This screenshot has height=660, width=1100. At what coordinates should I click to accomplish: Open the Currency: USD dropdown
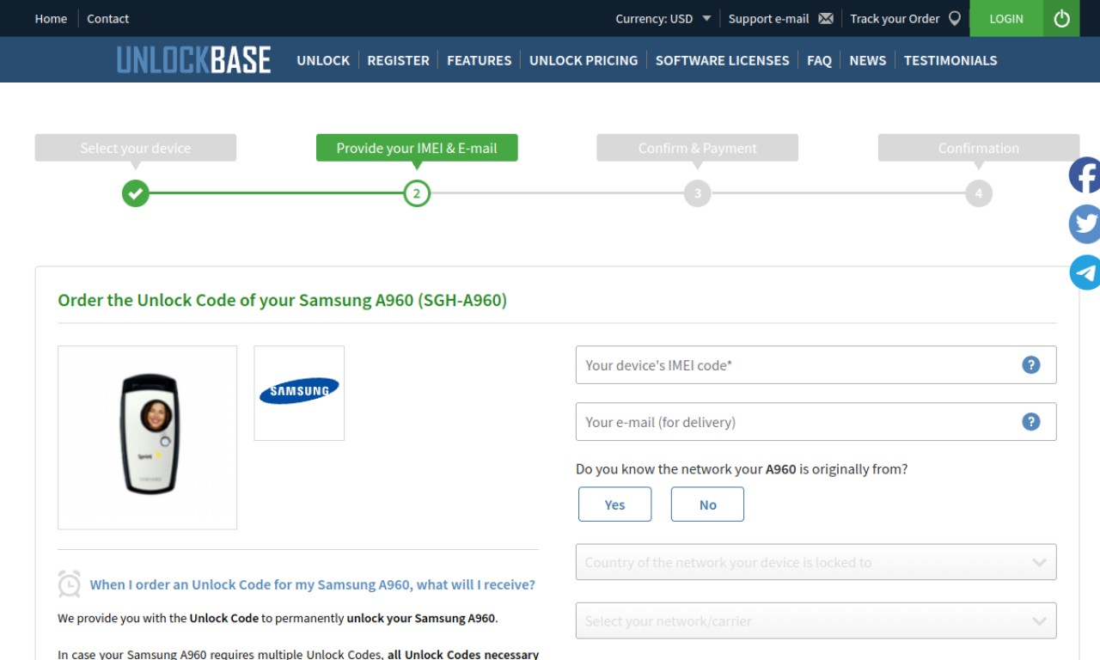(663, 18)
